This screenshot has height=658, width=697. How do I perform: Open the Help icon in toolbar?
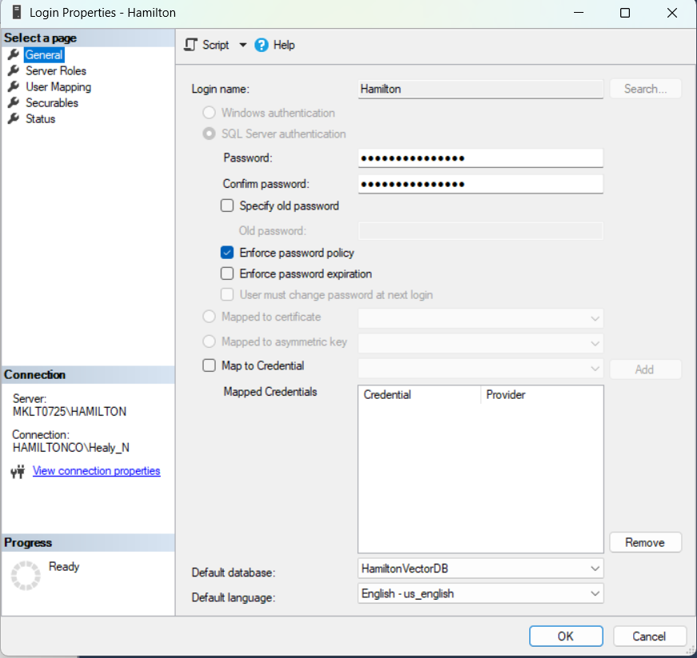[x=261, y=45]
